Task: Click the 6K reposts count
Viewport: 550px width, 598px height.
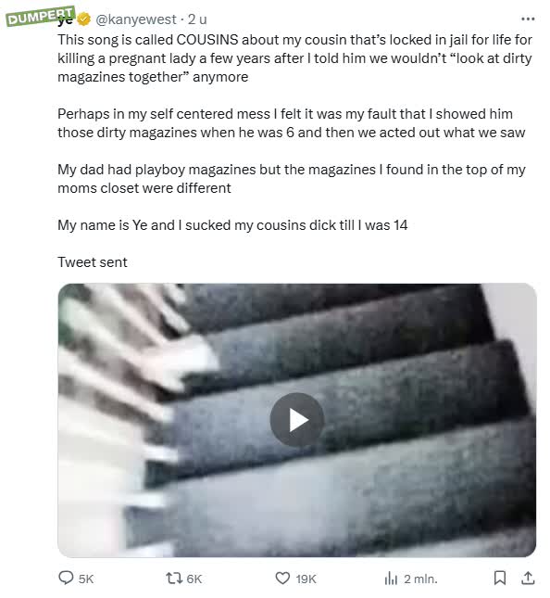Action: 194,579
